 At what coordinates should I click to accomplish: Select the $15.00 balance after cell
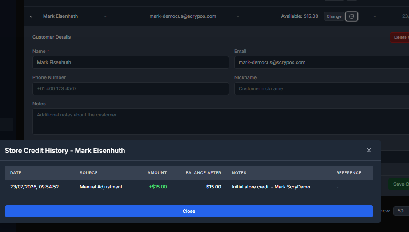pyautogui.click(x=213, y=187)
